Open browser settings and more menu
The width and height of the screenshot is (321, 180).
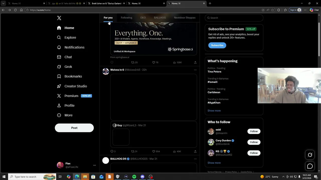(x=305, y=10)
